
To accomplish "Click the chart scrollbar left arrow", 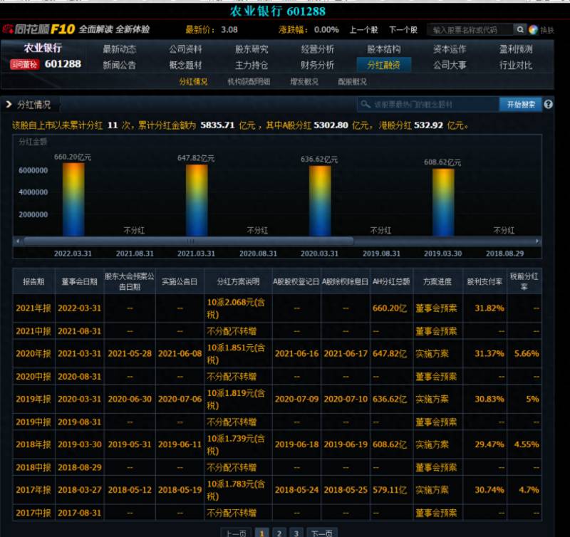I will pyautogui.click(x=18, y=241).
